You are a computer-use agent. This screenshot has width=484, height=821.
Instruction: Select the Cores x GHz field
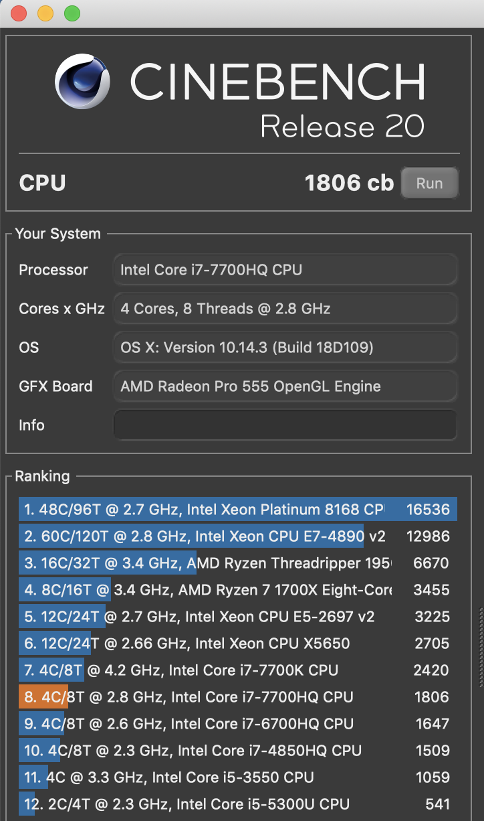(285, 309)
